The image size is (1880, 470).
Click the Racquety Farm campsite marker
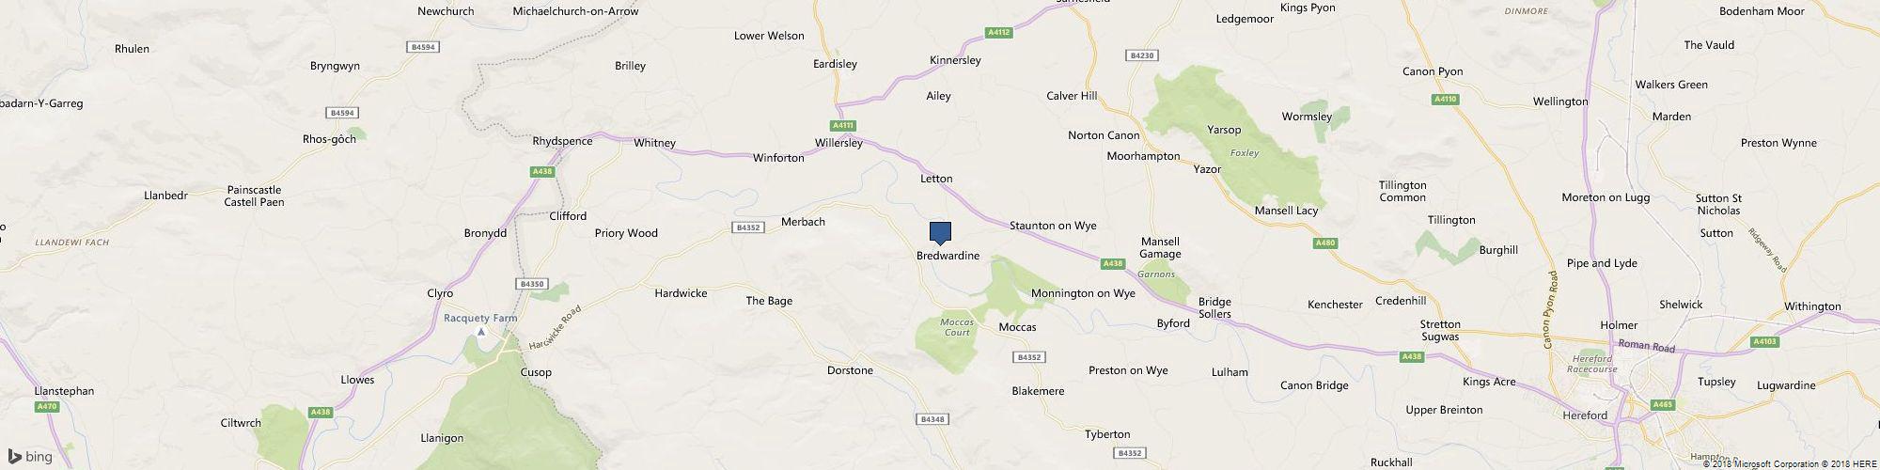(x=481, y=332)
